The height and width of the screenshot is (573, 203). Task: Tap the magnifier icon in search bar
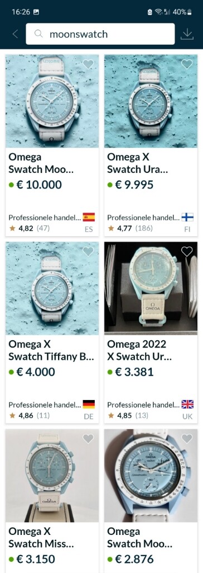(38, 34)
